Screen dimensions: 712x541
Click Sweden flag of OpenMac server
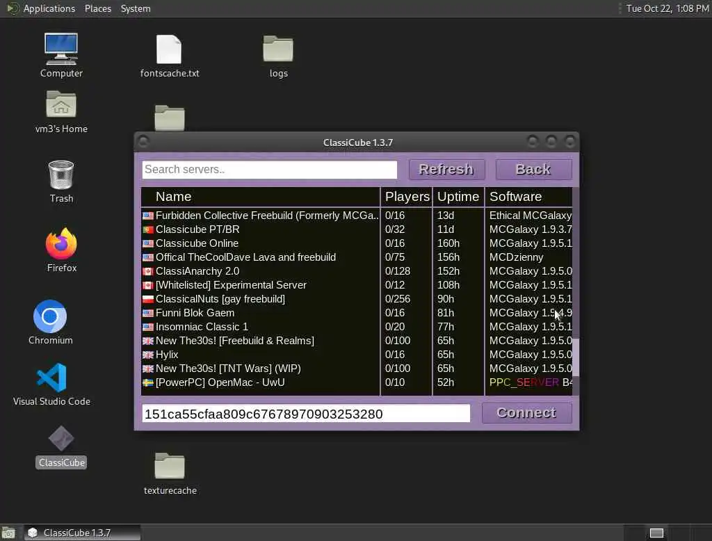[148, 383]
